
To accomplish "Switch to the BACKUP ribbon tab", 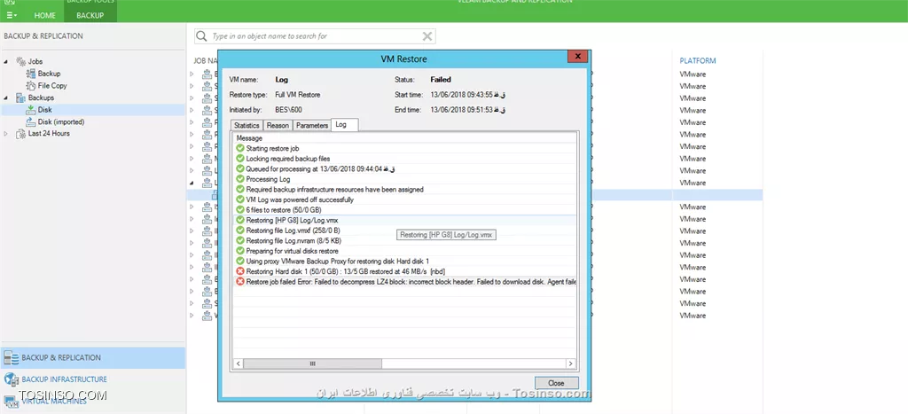I will [90, 16].
